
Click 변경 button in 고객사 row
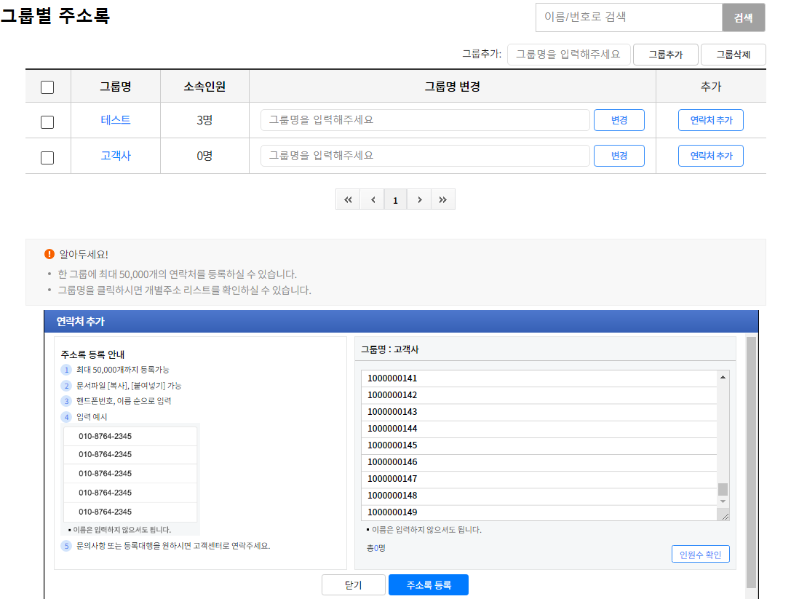click(x=619, y=156)
